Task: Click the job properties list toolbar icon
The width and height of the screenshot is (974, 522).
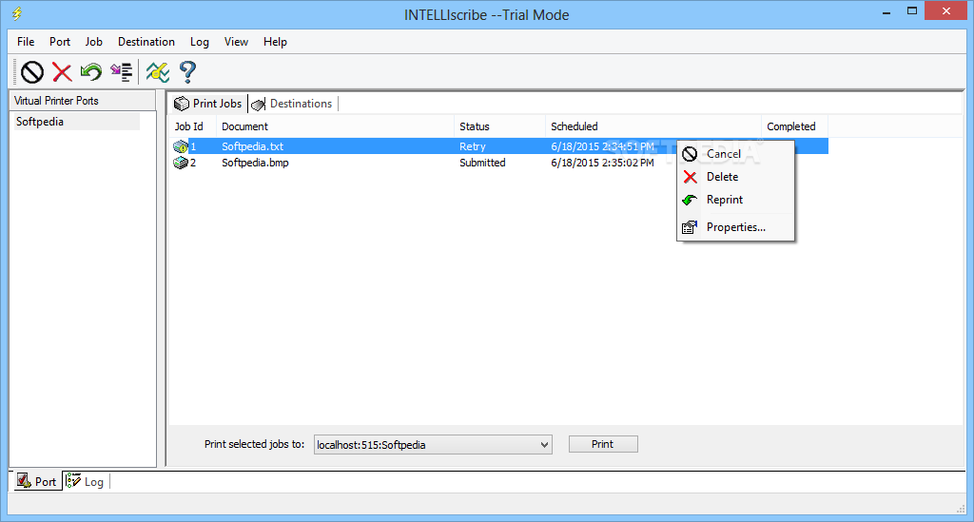Action: pyautogui.click(x=121, y=72)
